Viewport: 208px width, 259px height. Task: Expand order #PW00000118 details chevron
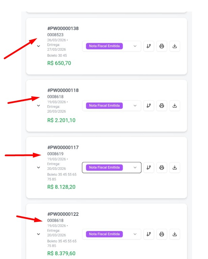click(38, 105)
